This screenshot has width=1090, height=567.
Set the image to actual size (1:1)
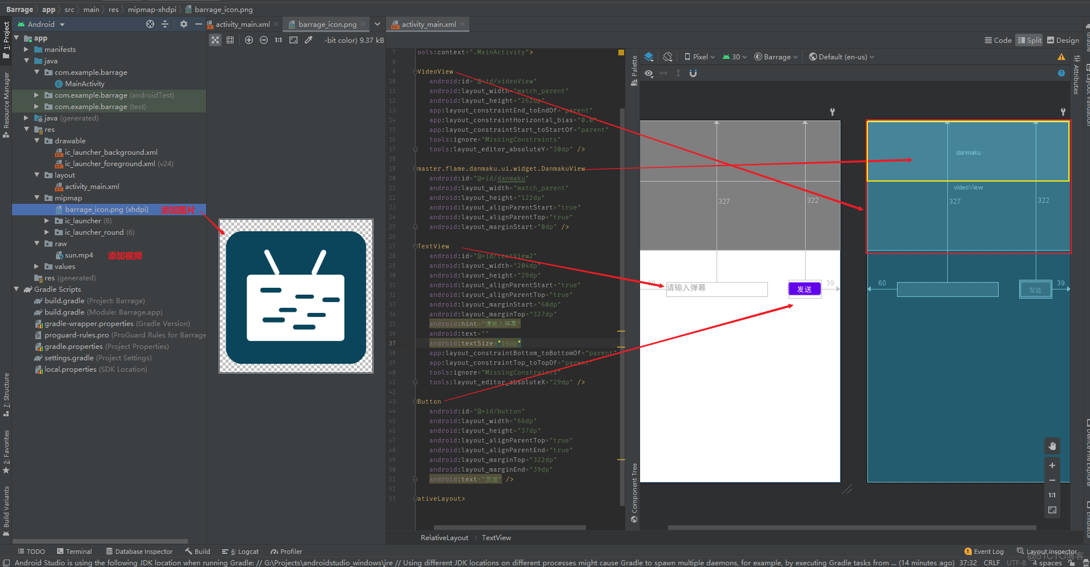coord(279,40)
